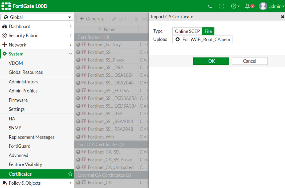Image resolution: width=285 pixels, height=188 pixels.
Task: Click the External CA Certificates (2) header
Action: click(x=111, y=175)
